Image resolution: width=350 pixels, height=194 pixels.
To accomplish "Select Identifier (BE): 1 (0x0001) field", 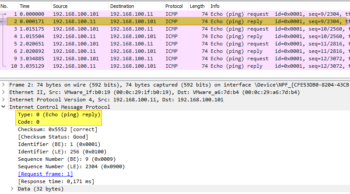I will click(x=59, y=144).
